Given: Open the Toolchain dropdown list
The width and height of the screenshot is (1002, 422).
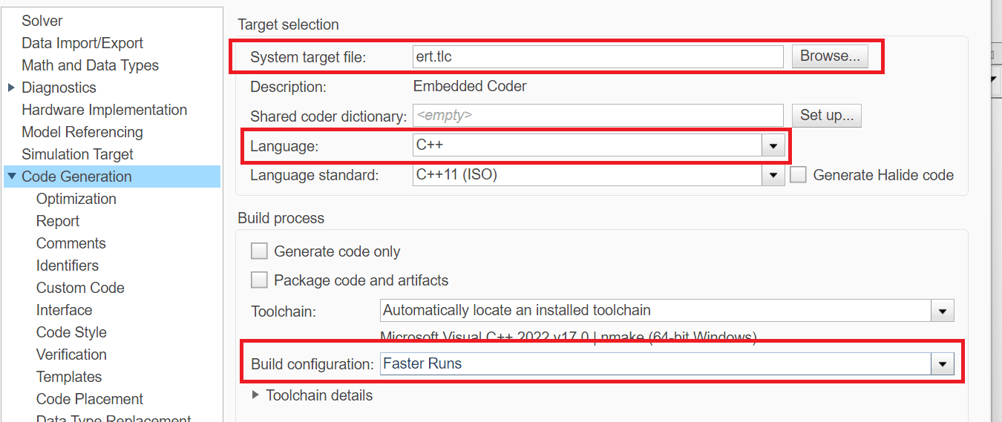Looking at the screenshot, I should coord(943,311).
